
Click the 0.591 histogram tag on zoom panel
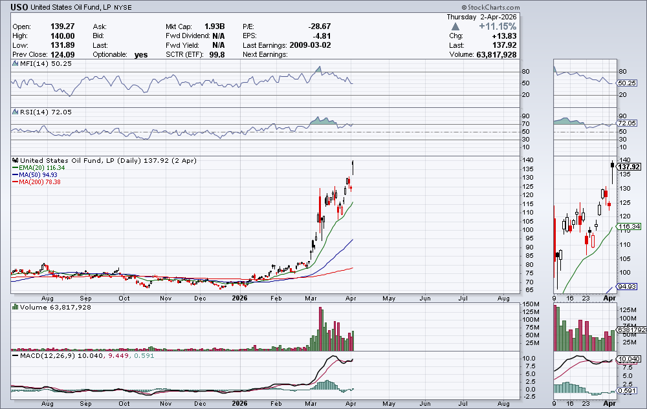coord(627,390)
